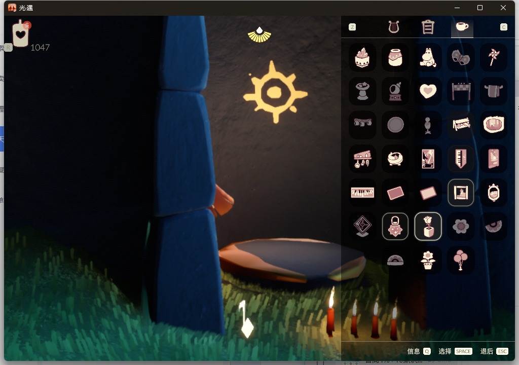The width and height of the screenshot is (519, 365).
Task: Click the cape wing energy fan
Action: pos(259,34)
